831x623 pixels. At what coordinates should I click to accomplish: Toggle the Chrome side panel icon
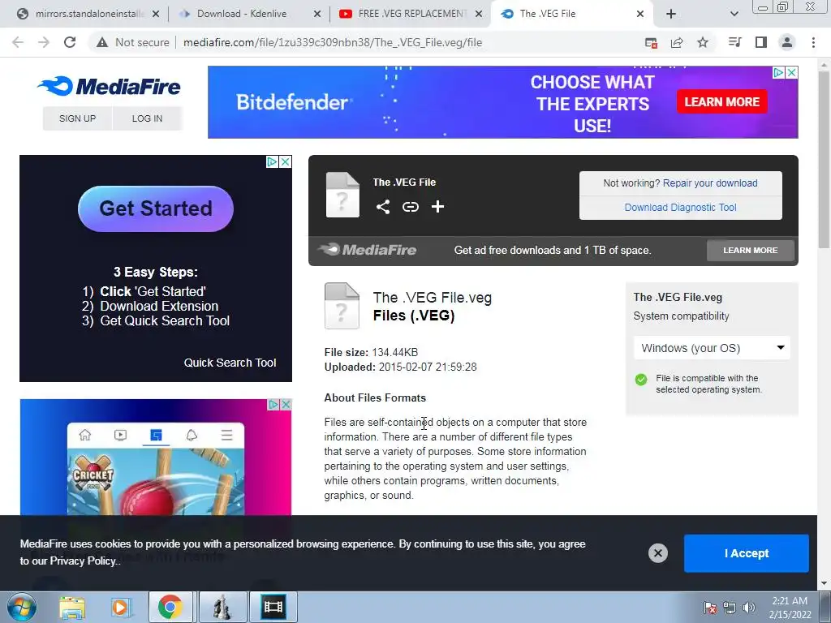tap(761, 42)
